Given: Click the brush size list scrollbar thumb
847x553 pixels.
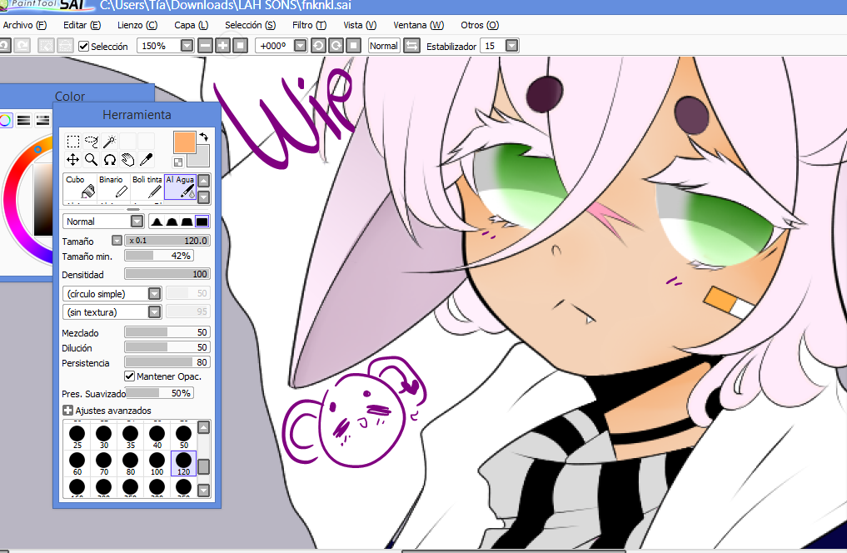Looking at the screenshot, I should pos(204,466).
